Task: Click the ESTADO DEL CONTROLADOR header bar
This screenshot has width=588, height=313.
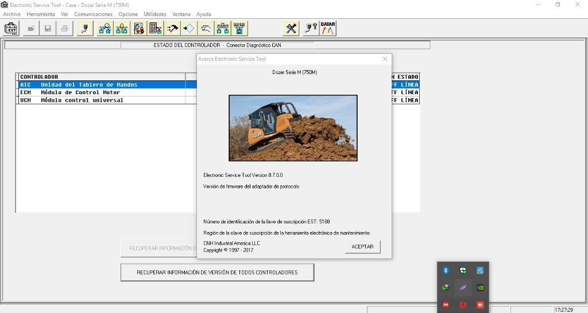Action: click(x=217, y=45)
